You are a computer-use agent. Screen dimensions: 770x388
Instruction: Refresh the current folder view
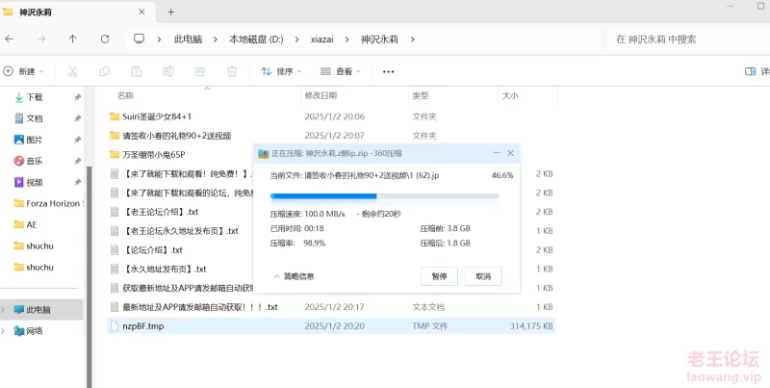tap(105, 39)
